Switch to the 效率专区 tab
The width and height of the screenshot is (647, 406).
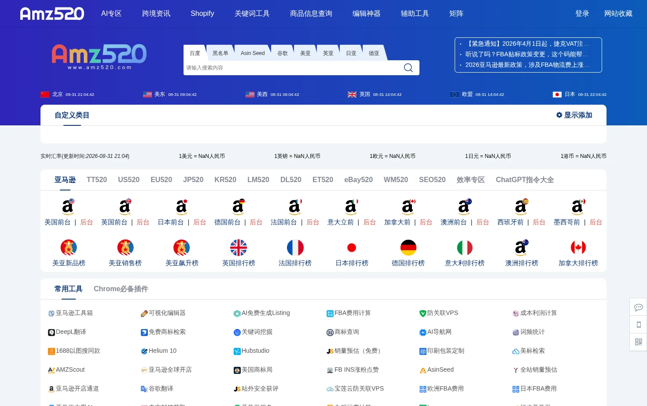pyautogui.click(x=471, y=180)
